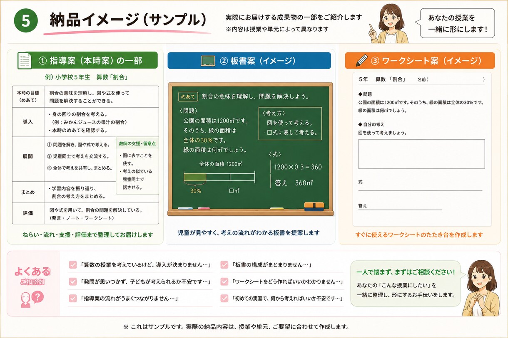Click the footer note ※ これはサンプルです
The image size is (508, 338).
click(x=153, y=327)
